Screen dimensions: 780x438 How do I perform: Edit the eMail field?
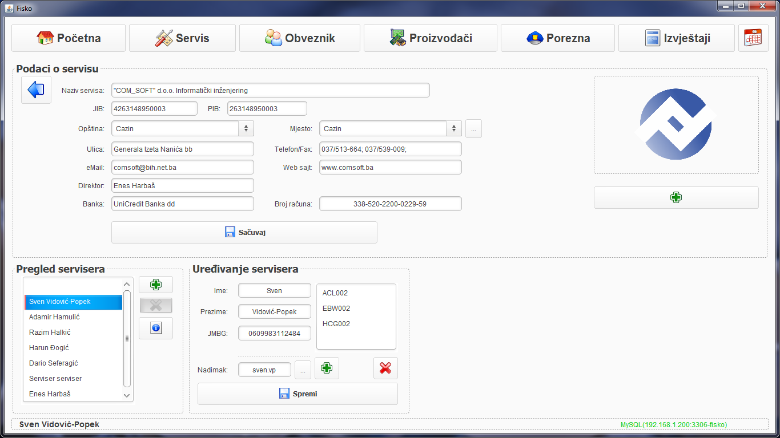tap(183, 167)
